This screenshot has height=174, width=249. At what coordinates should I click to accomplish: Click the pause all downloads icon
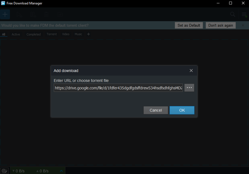(x=33, y=15)
